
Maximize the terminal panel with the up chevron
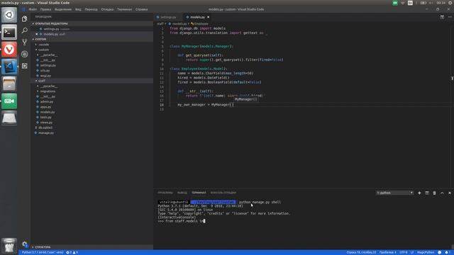click(x=442, y=193)
